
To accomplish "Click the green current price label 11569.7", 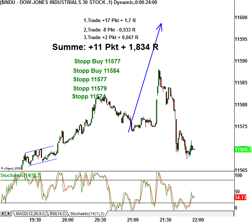I will [243, 149].
